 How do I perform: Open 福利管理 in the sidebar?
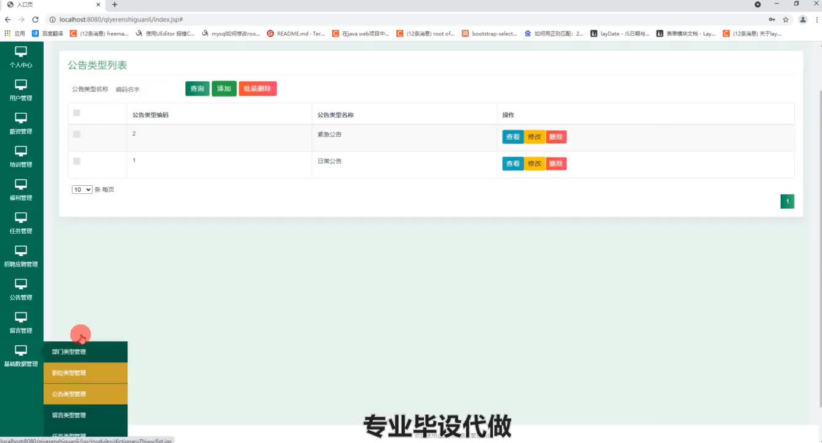21,190
